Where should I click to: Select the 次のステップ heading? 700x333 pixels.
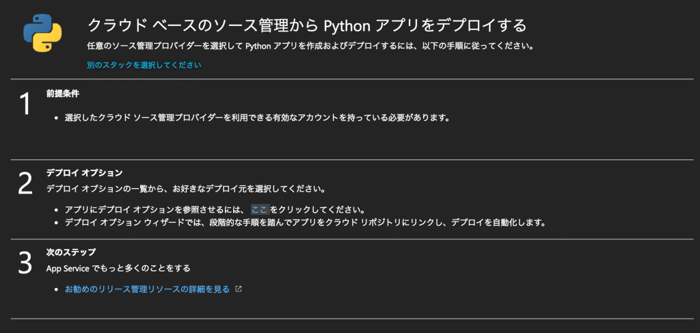tap(71, 252)
